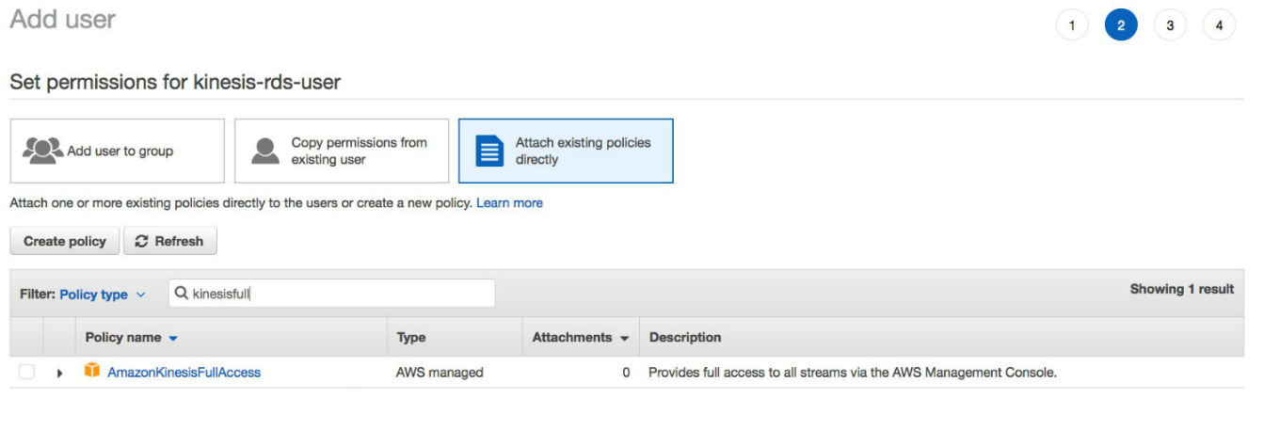
Task: Open the AmazonKinesisFullAccess policy link
Action: 184,373
